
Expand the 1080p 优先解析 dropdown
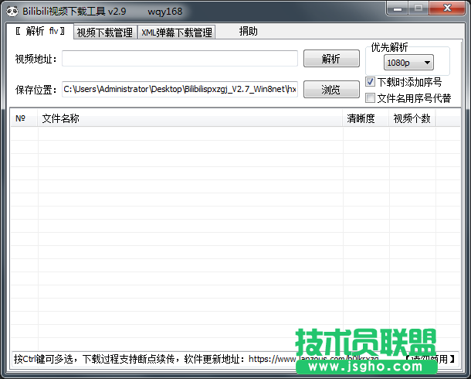click(408, 63)
